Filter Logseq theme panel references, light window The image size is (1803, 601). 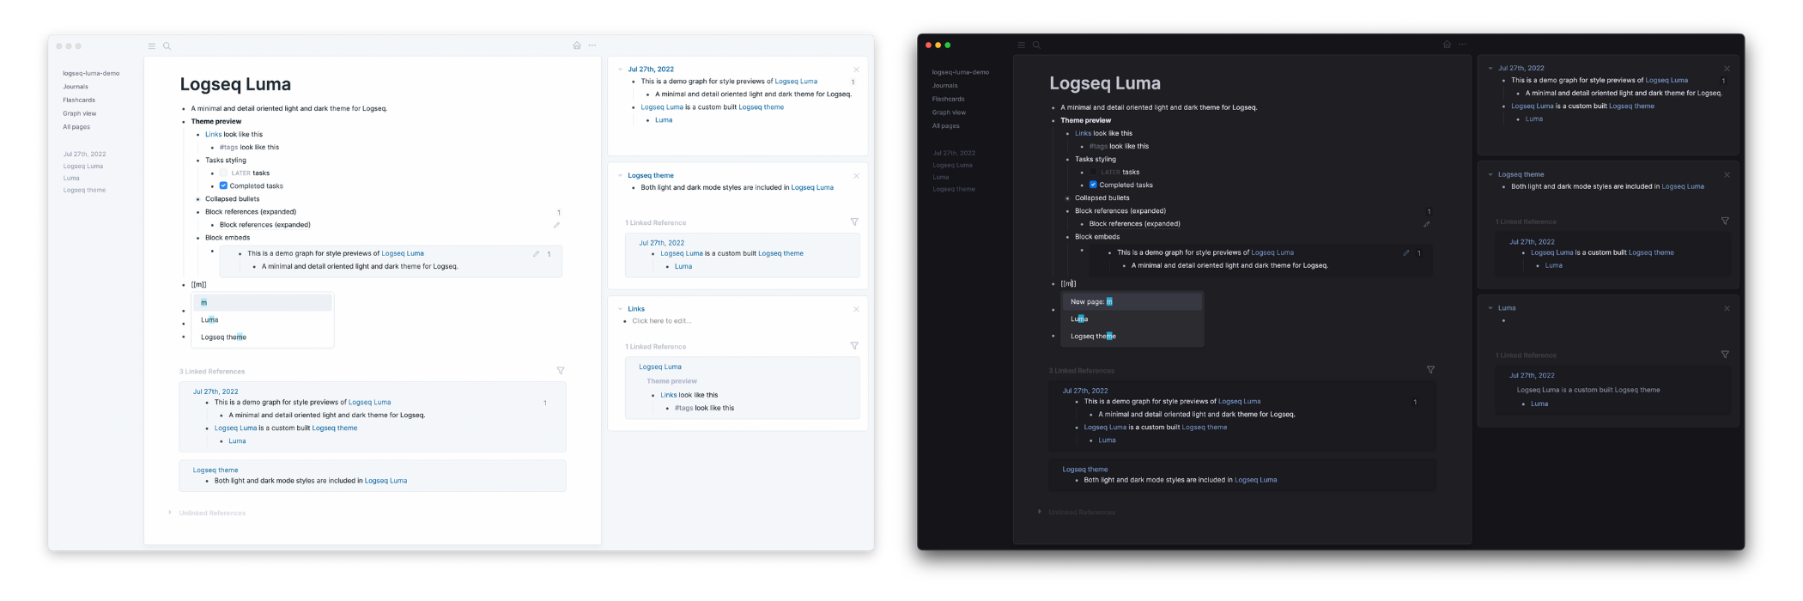(x=854, y=222)
